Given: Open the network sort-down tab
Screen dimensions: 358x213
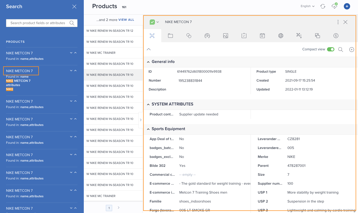Looking at the screenshot, I should click(299, 36).
